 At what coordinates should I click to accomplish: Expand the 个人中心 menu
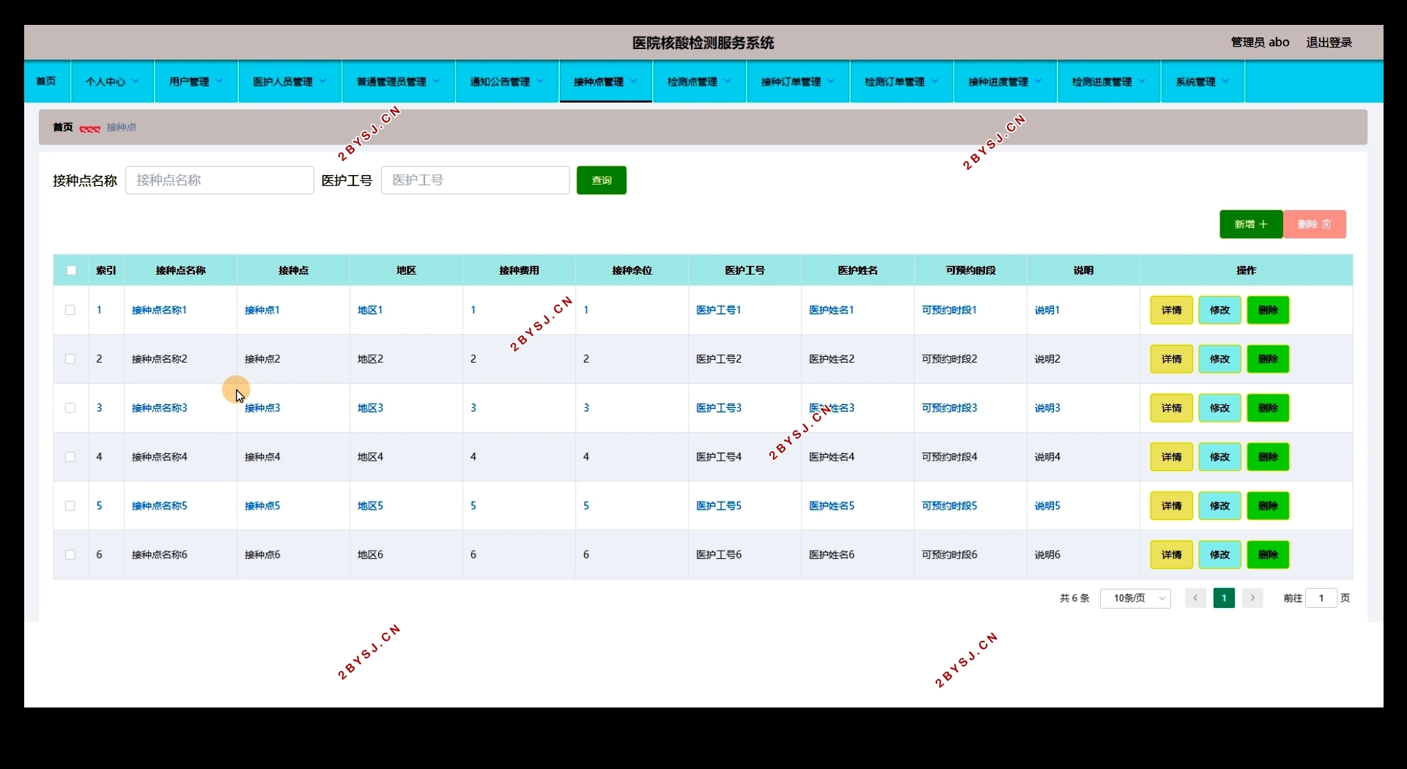pos(113,81)
